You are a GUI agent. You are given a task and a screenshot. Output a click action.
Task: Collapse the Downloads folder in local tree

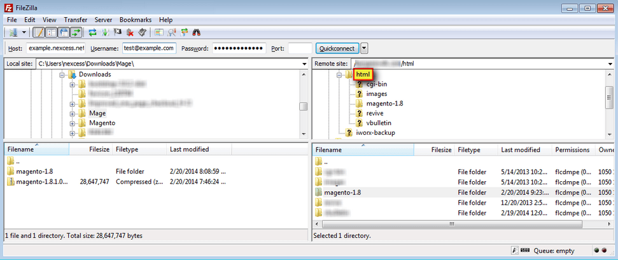pos(62,74)
